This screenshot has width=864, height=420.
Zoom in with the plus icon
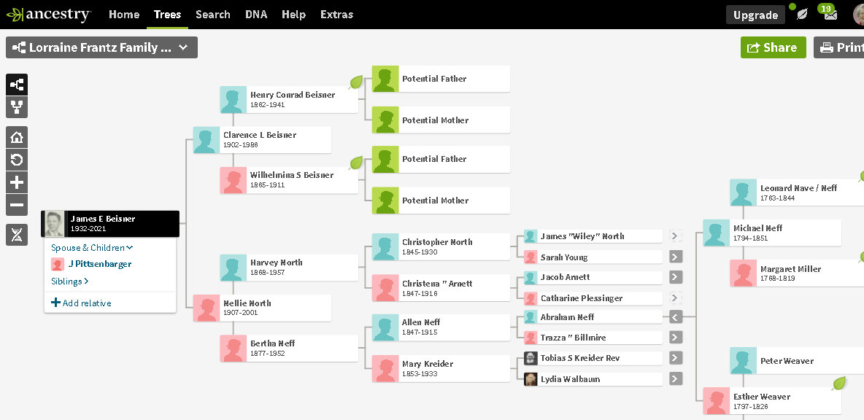17,182
